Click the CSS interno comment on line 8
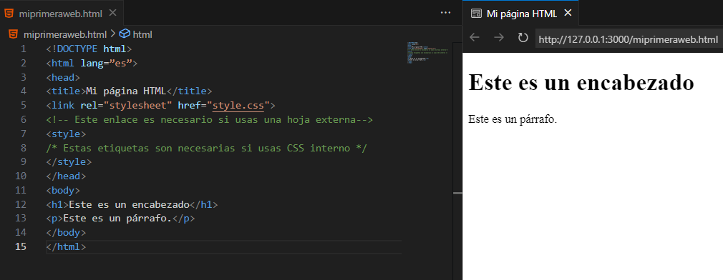This screenshot has width=723, height=280. tap(207, 148)
